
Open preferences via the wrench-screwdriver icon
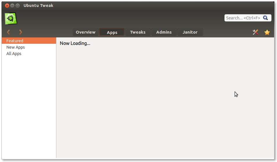pos(256,32)
